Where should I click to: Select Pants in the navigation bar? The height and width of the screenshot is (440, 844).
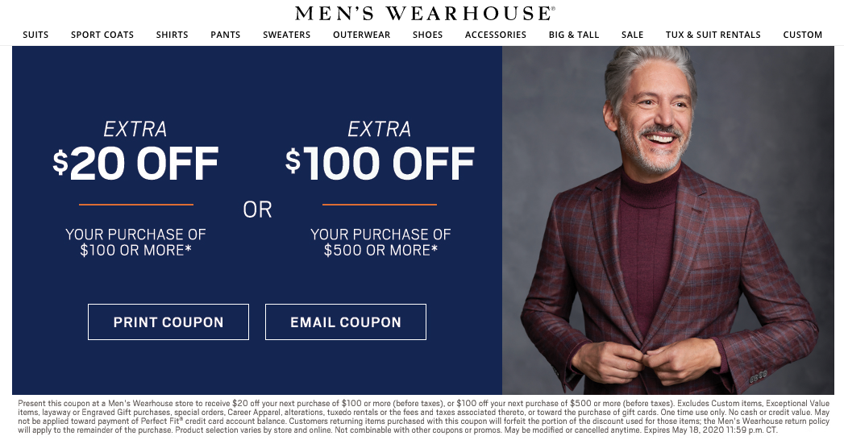[226, 35]
